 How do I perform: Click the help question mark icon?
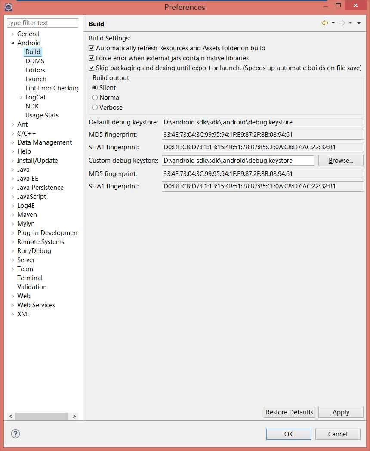coord(15,434)
